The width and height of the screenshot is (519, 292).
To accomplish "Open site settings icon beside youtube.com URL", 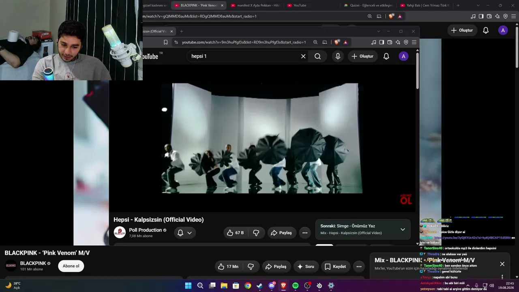I will 176,42.
